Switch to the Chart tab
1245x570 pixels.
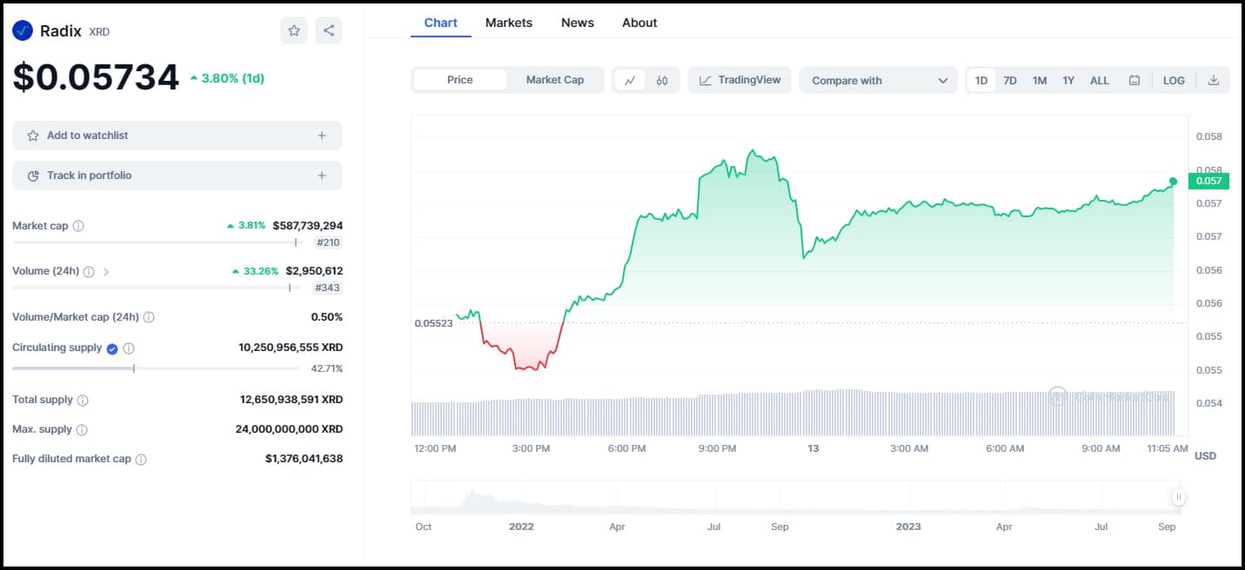point(440,23)
